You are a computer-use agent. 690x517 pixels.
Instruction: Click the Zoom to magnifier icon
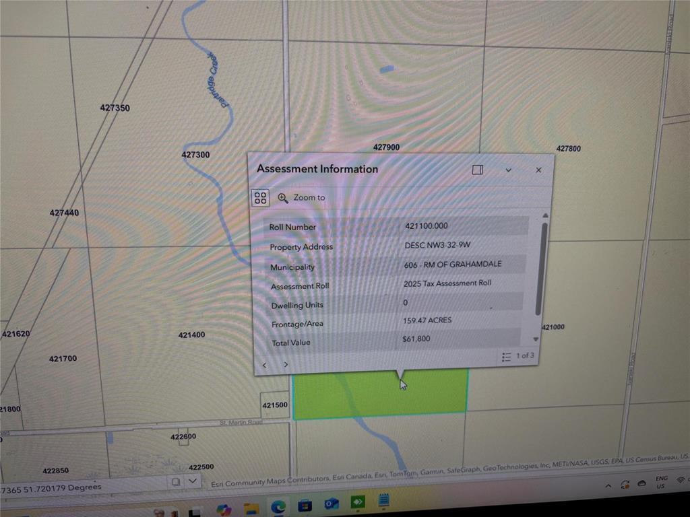click(x=283, y=198)
